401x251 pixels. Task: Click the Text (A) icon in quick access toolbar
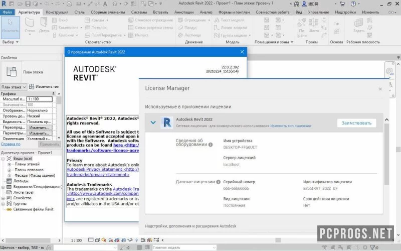tap(105, 4)
